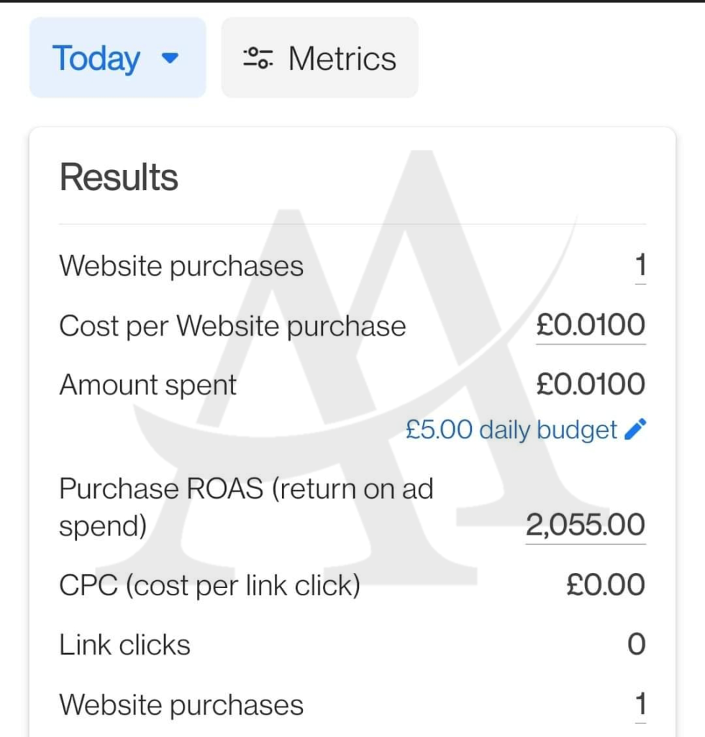Select the Link clicks label
Screen dimensions: 705x737
click(124, 644)
